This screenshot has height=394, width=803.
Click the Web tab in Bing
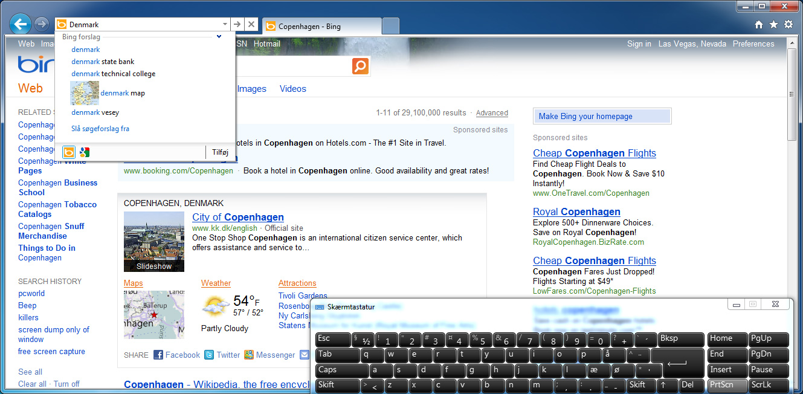[30, 88]
